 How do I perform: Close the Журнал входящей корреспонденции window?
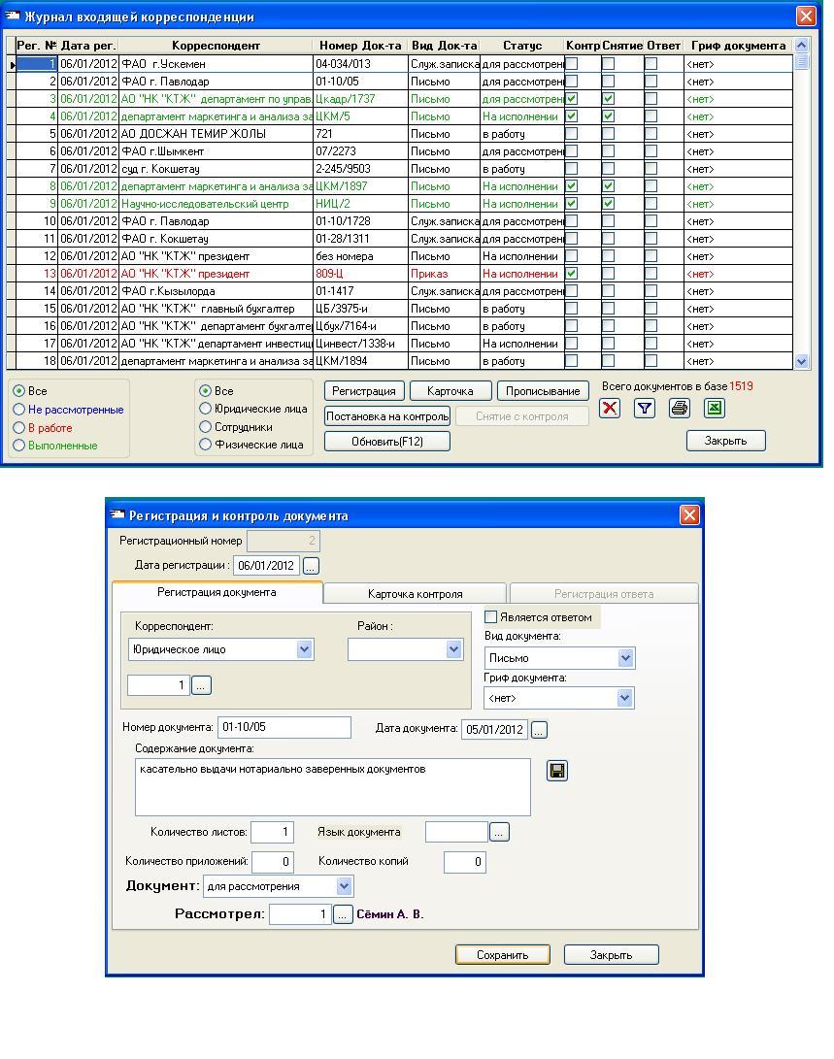pyautogui.click(x=806, y=17)
